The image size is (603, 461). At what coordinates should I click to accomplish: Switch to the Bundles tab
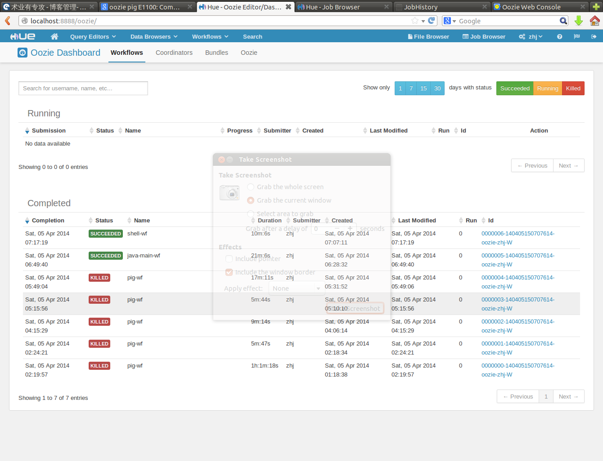tap(216, 53)
